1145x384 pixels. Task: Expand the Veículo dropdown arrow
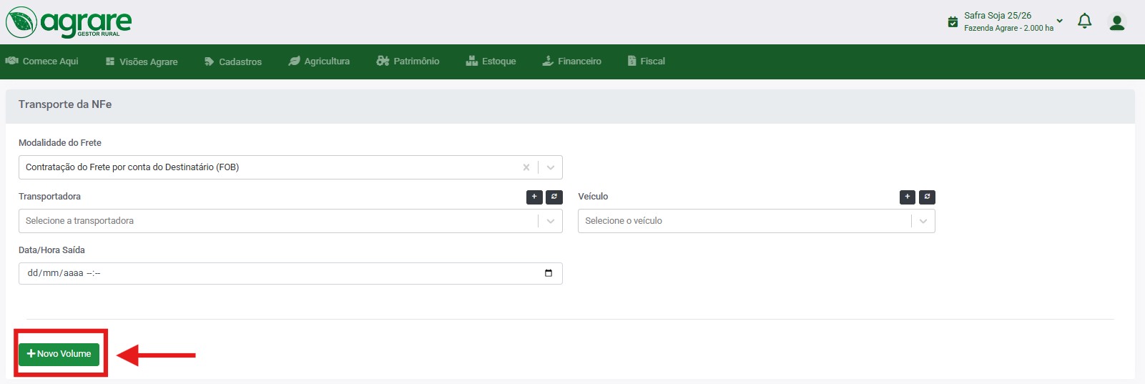[923, 221]
